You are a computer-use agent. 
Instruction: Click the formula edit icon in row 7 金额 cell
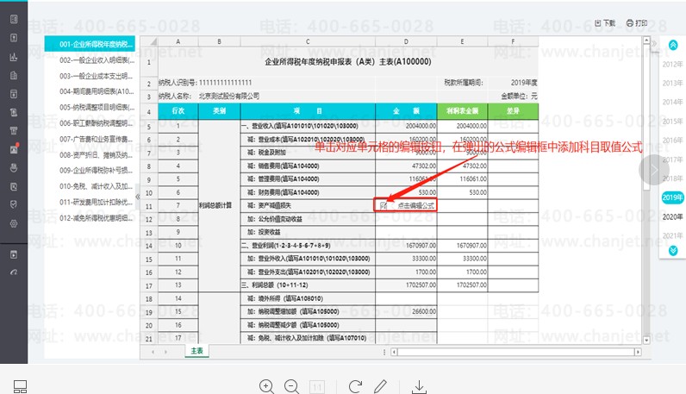coord(384,205)
